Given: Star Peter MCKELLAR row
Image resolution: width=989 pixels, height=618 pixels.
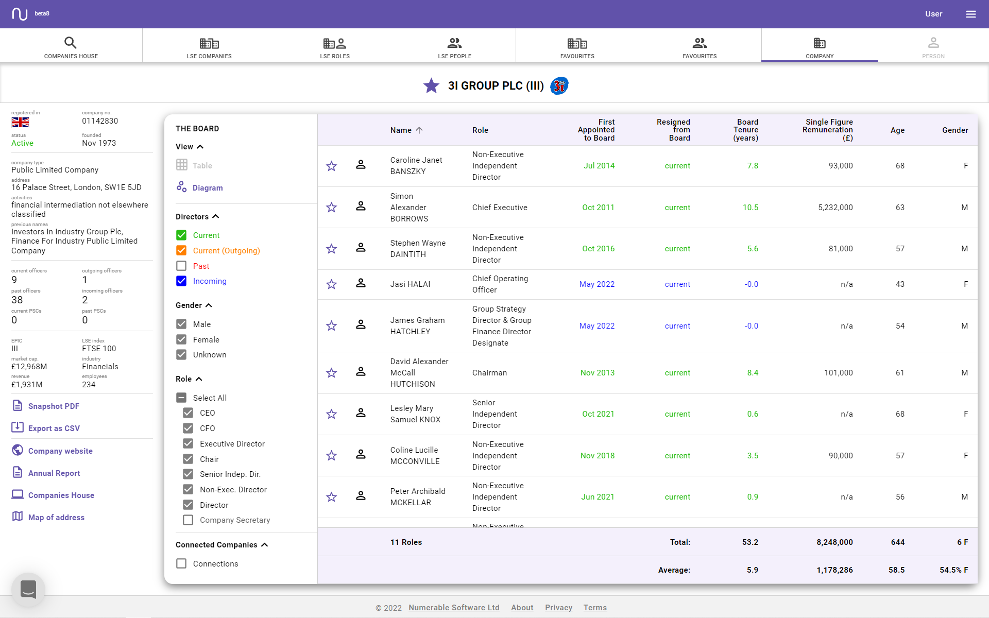Looking at the screenshot, I should (x=331, y=497).
